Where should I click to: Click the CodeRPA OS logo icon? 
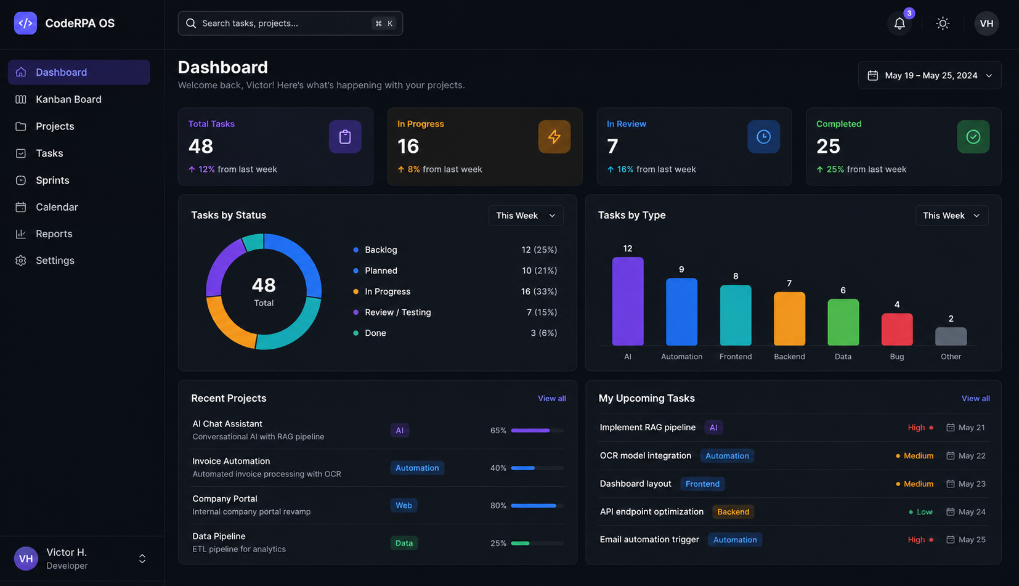[25, 23]
